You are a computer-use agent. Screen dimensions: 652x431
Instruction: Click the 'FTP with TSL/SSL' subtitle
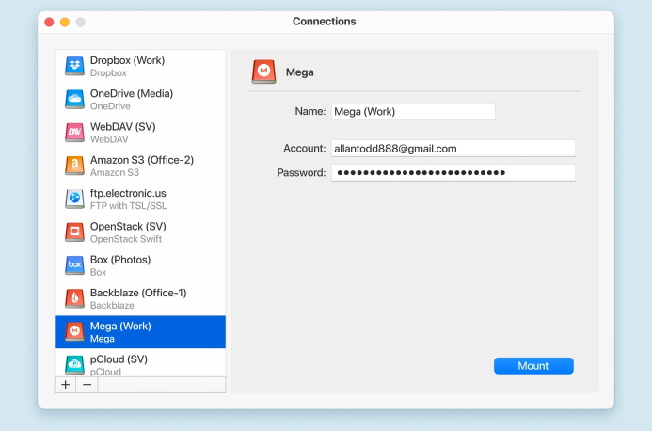[129, 206]
